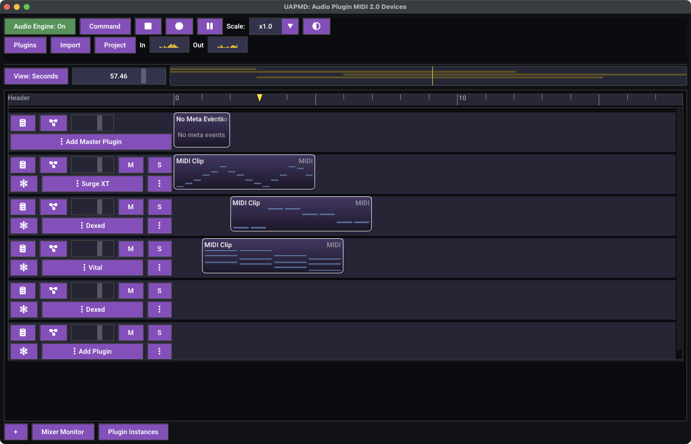This screenshot has width=691, height=444.
Task: Open the clipboard icon on Surge XT track
Action: coord(23,165)
